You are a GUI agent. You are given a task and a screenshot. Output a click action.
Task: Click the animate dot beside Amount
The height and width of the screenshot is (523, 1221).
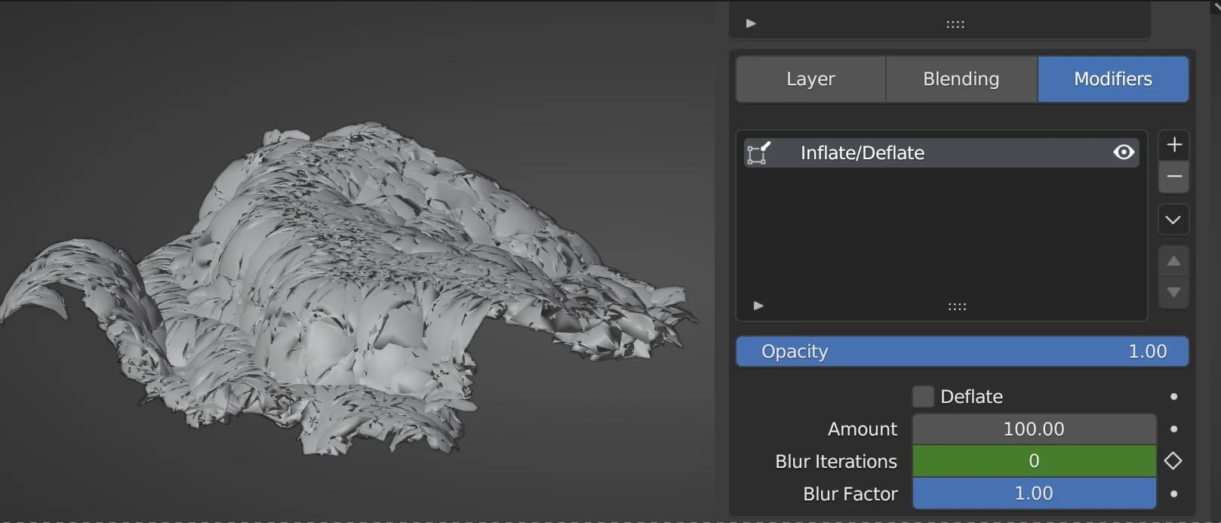click(1173, 429)
